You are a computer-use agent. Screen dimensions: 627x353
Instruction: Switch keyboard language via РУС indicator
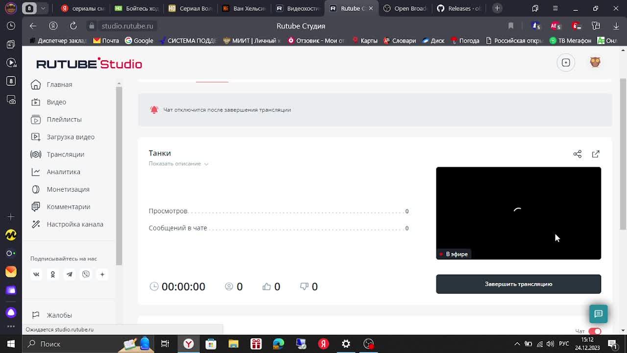564,344
